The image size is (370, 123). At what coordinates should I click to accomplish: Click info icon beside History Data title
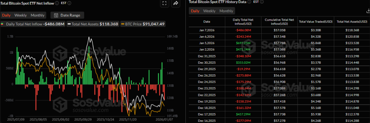coord(249,2)
